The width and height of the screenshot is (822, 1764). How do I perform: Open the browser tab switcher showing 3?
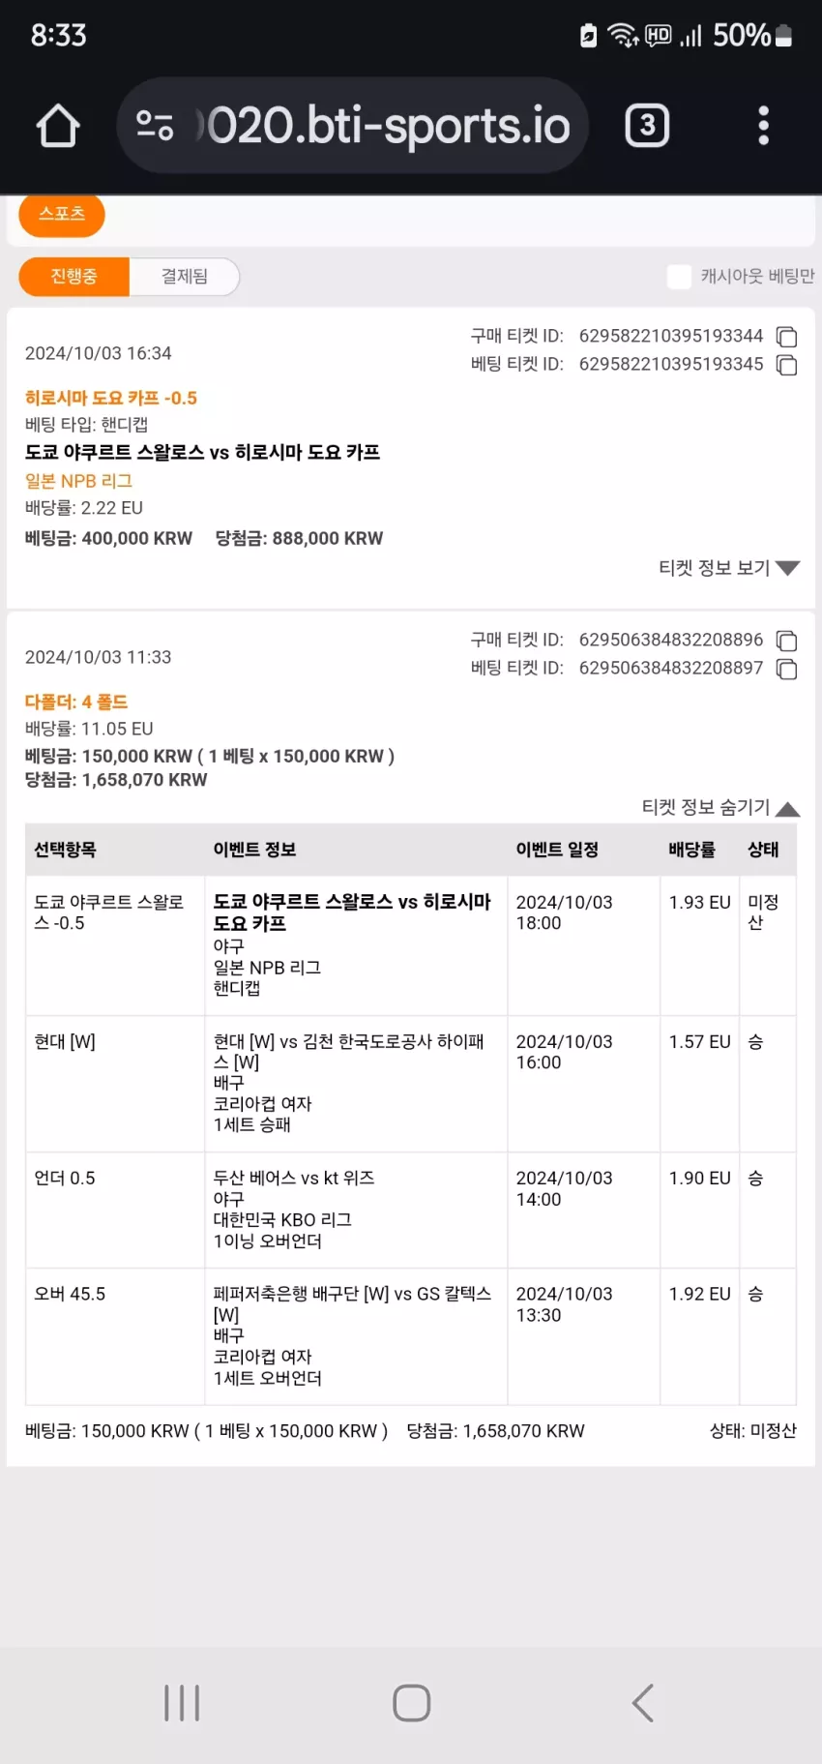click(647, 126)
